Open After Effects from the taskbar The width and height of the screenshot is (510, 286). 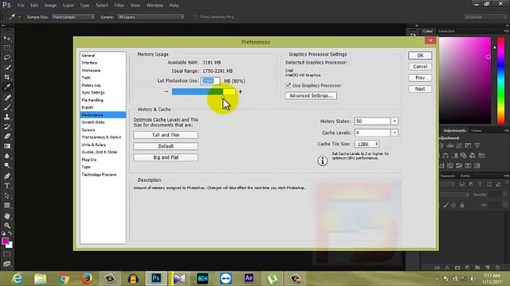pyautogui.click(x=249, y=278)
